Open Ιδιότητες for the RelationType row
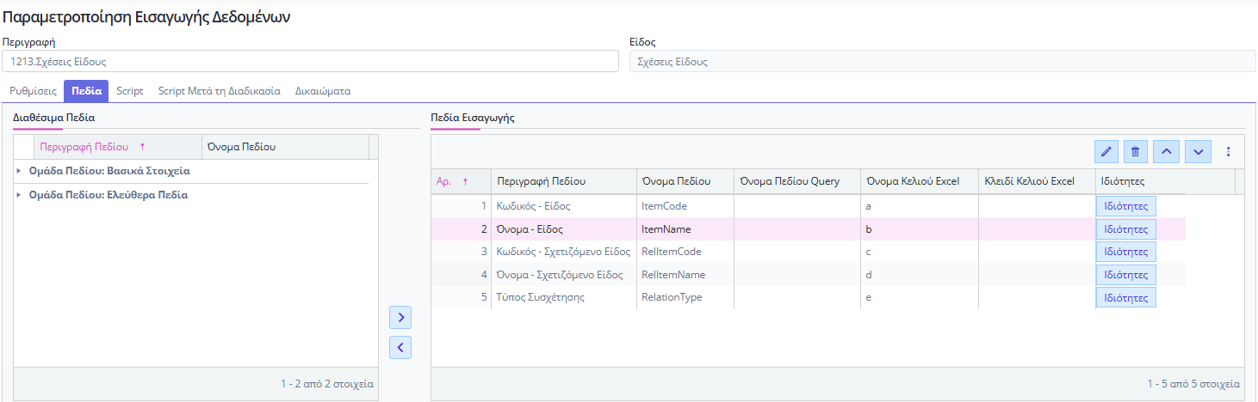The image size is (1258, 402). pos(1126,297)
